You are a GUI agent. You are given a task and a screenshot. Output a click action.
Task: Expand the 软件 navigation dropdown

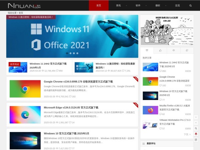click(x=140, y=6)
